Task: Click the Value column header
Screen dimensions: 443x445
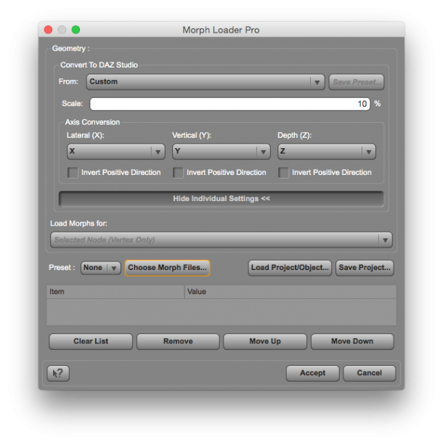Action: point(290,292)
